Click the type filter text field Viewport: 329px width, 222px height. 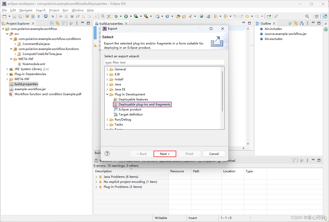point(164,63)
